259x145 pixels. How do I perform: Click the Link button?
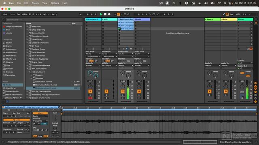coord(5,14)
